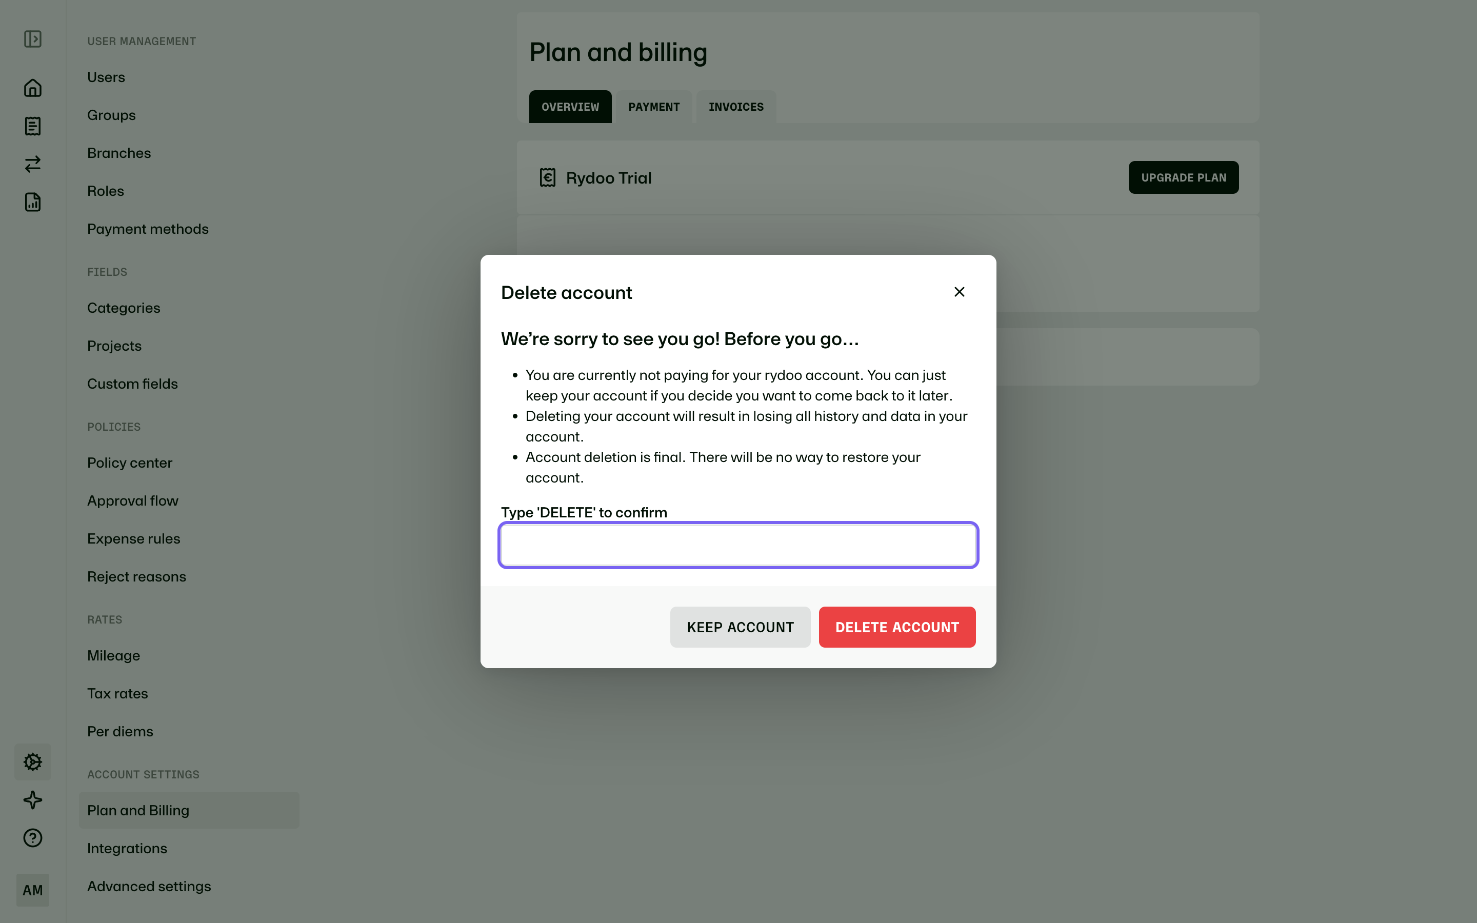Open the Home icon in sidebar

coord(33,88)
